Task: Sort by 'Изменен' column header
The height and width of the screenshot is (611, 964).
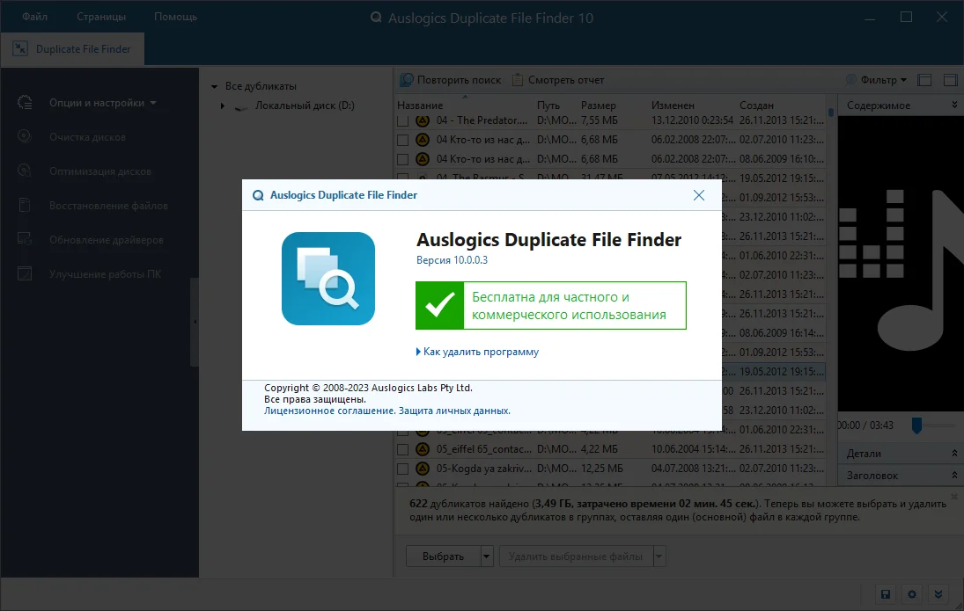Action: (673, 105)
